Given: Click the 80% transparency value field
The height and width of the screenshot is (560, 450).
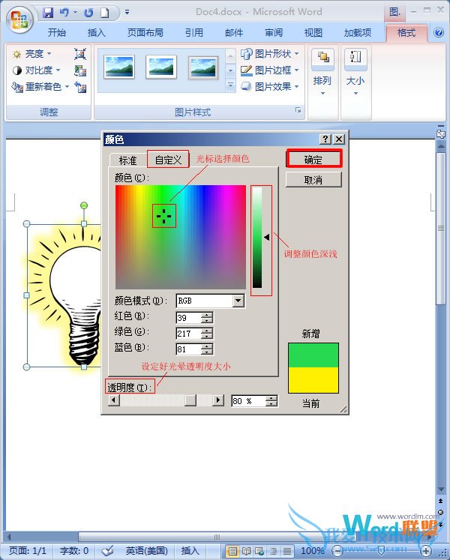Looking at the screenshot, I should pyautogui.click(x=249, y=401).
